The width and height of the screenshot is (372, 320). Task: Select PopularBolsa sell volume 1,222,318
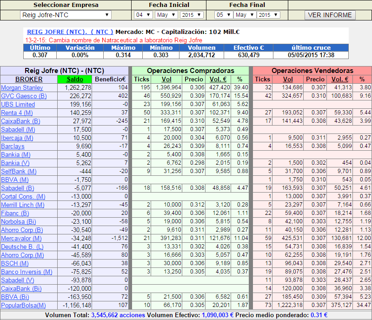point(290,305)
